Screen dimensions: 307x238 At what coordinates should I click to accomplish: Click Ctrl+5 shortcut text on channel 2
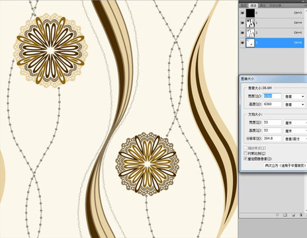tap(298, 32)
